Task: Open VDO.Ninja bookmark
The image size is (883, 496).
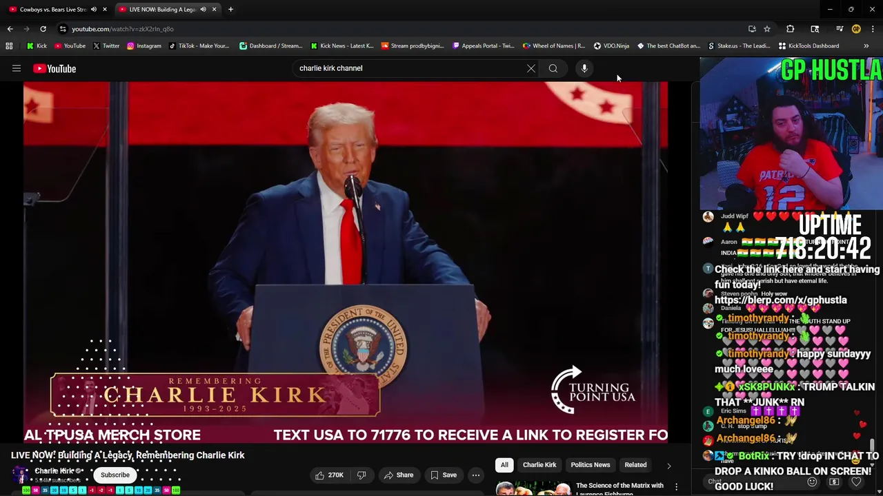Action: 612,45
